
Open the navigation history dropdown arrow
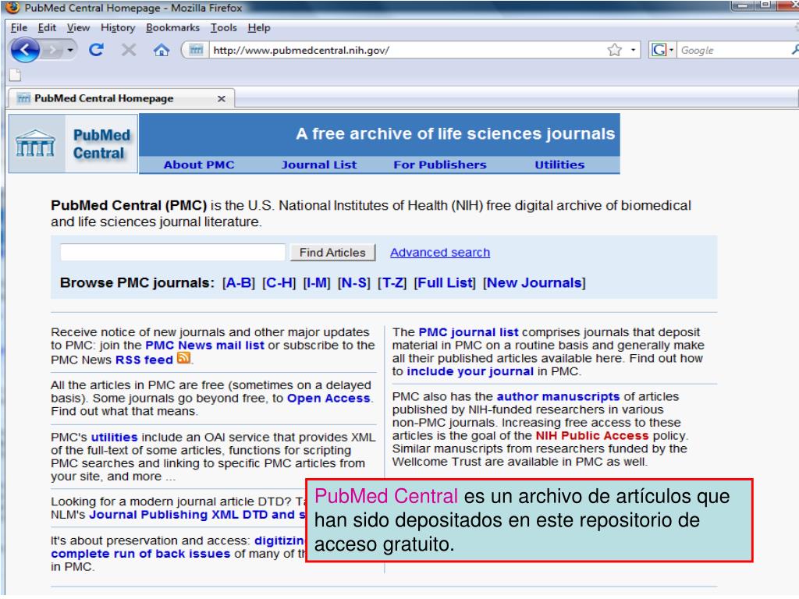[x=69, y=50]
